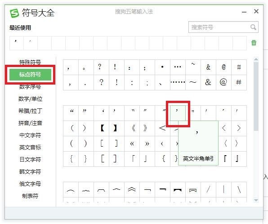Click the Sogou green S logo
Viewport: 268px width, 224px height.
point(14,13)
